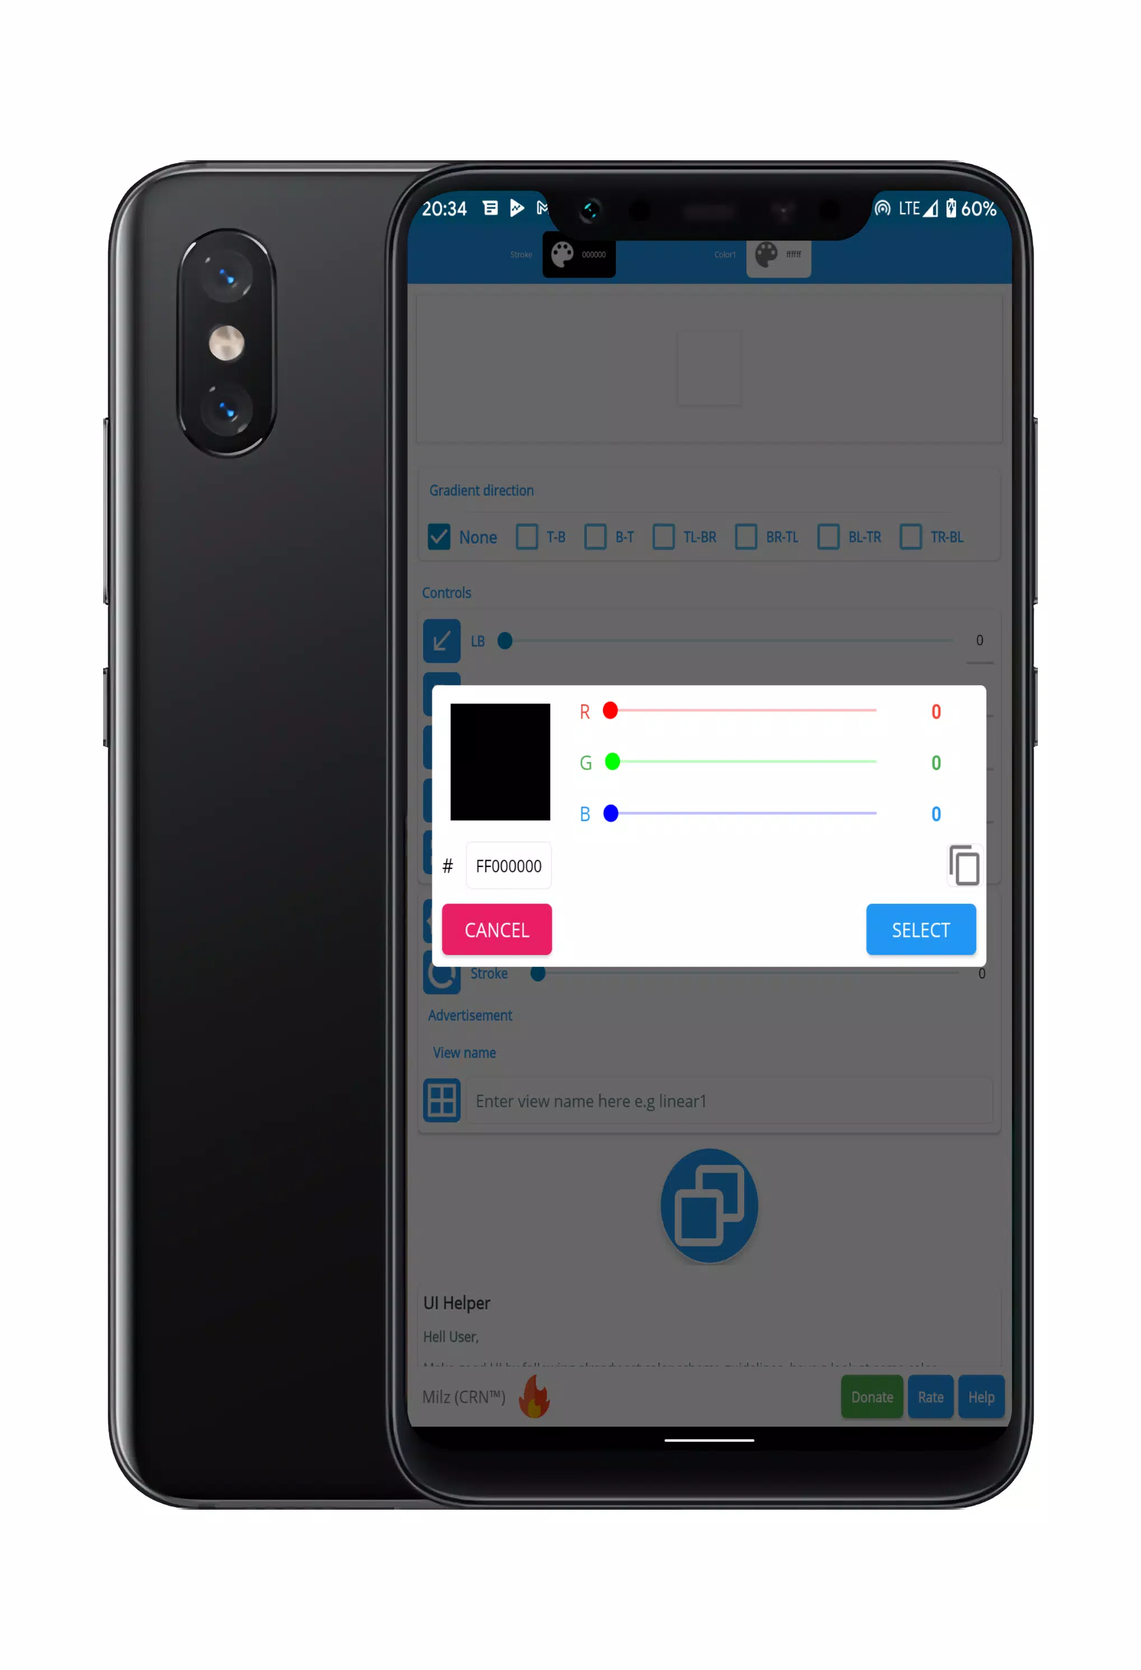Click the palette/color picker icon
The height and width of the screenshot is (1670, 1141).
click(562, 254)
